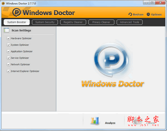167x131 pixels.
Task: Click the Analyze bar chart icon
Action: [x=95, y=121]
